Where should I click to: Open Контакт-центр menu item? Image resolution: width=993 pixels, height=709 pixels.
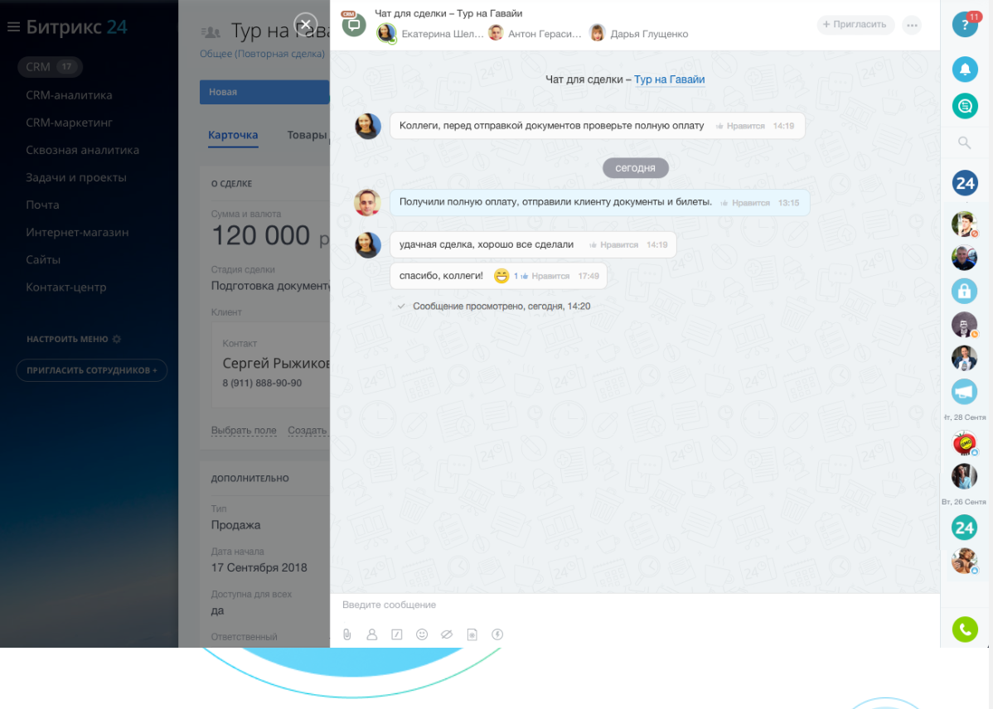click(x=65, y=287)
